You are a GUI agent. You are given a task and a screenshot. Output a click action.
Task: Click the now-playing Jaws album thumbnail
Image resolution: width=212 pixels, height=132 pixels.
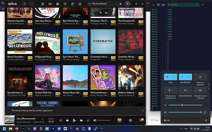click(10, 120)
